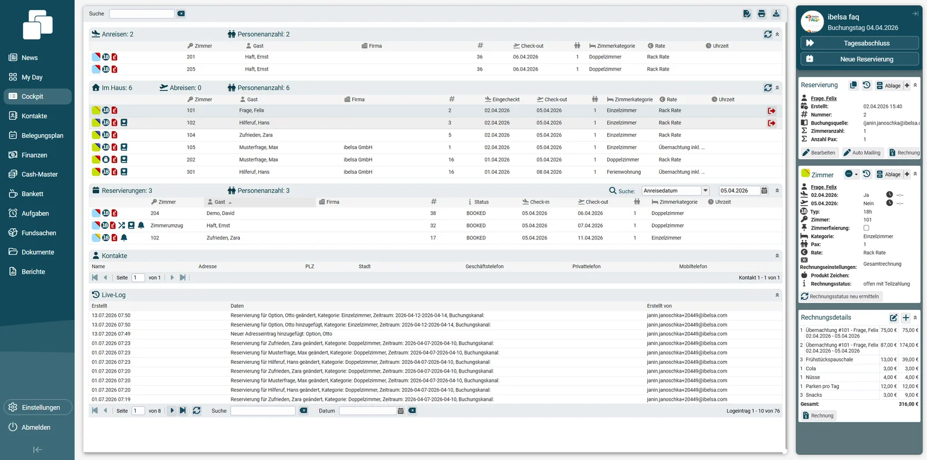Viewport: 927px width, 460px height.
Task: Toggle the Zimmerfixierung checkbox
Action: [x=866, y=228]
